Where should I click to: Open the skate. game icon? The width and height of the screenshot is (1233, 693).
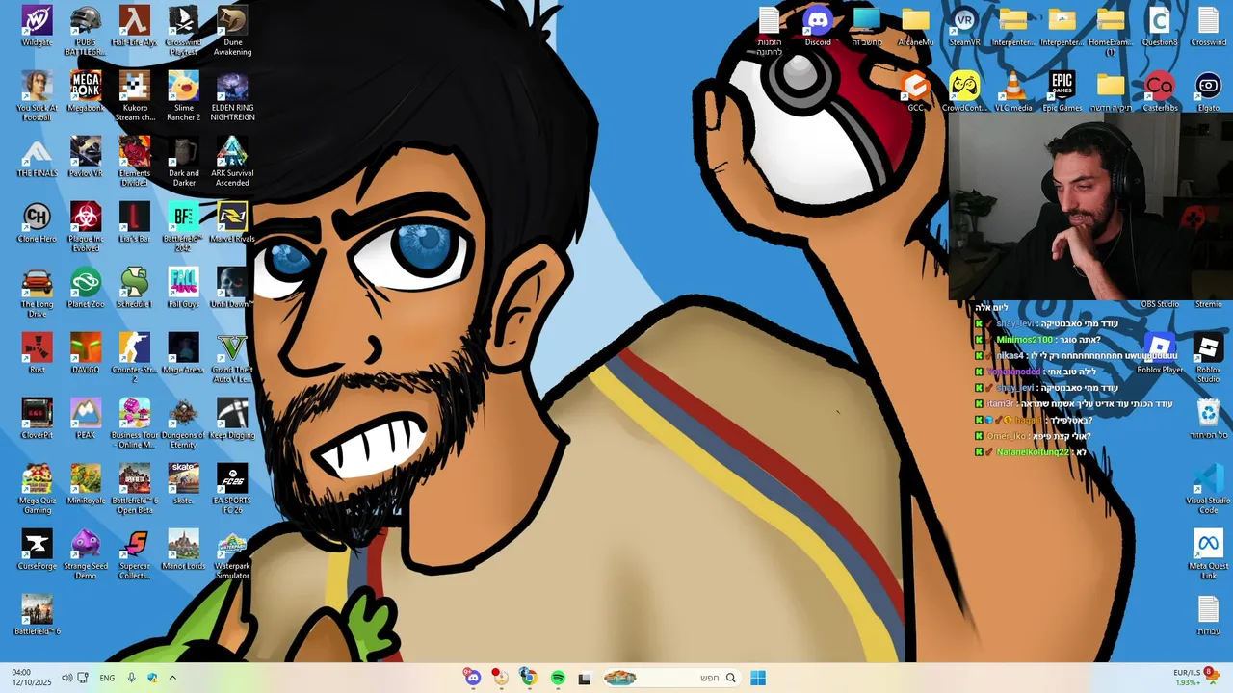[x=183, y=484]
